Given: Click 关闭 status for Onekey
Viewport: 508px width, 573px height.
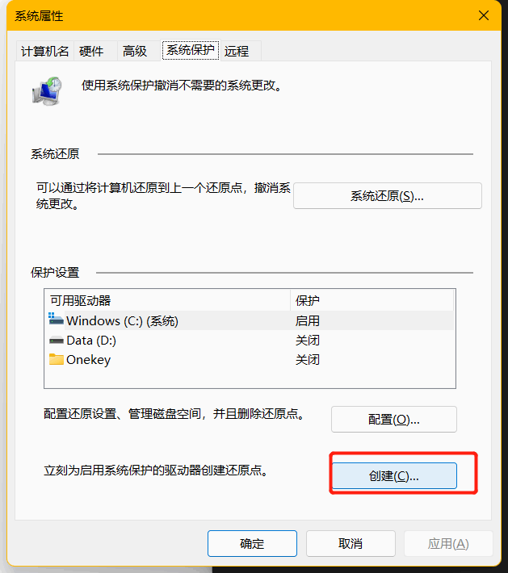Looking at the screenshot, I should tap(307, 360).
